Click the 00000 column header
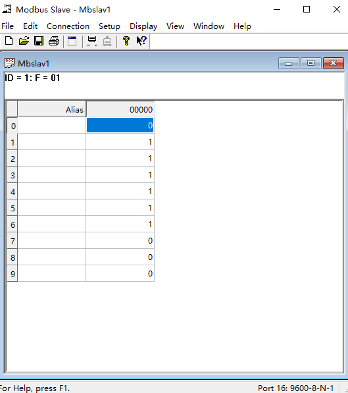The height and width of the screenshot is (393, 348). (120, 109)
